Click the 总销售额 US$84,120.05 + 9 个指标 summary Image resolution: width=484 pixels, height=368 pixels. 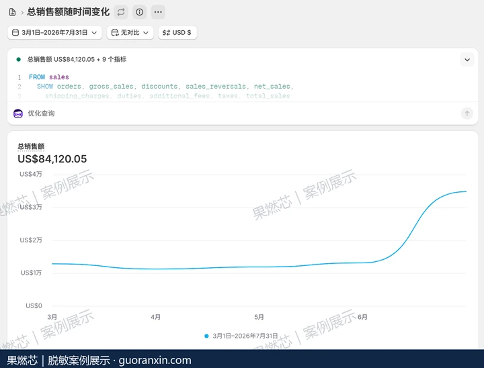point(77,59)
